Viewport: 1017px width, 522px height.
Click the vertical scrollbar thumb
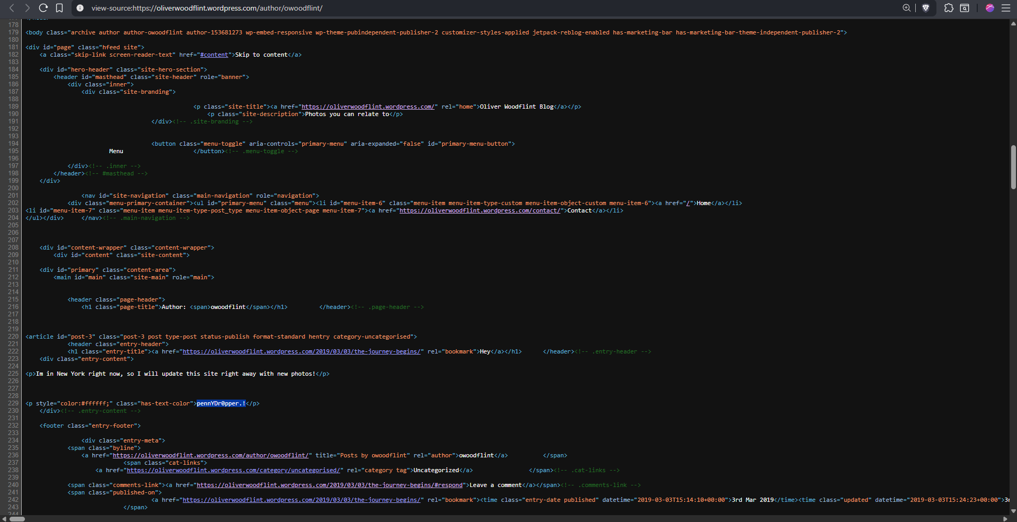point(1013,167)
